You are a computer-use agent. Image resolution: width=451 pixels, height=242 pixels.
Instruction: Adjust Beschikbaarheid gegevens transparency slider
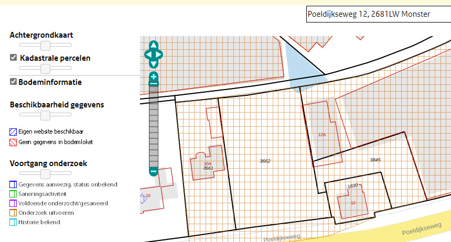pyautogui.click(x=45, y=115)
